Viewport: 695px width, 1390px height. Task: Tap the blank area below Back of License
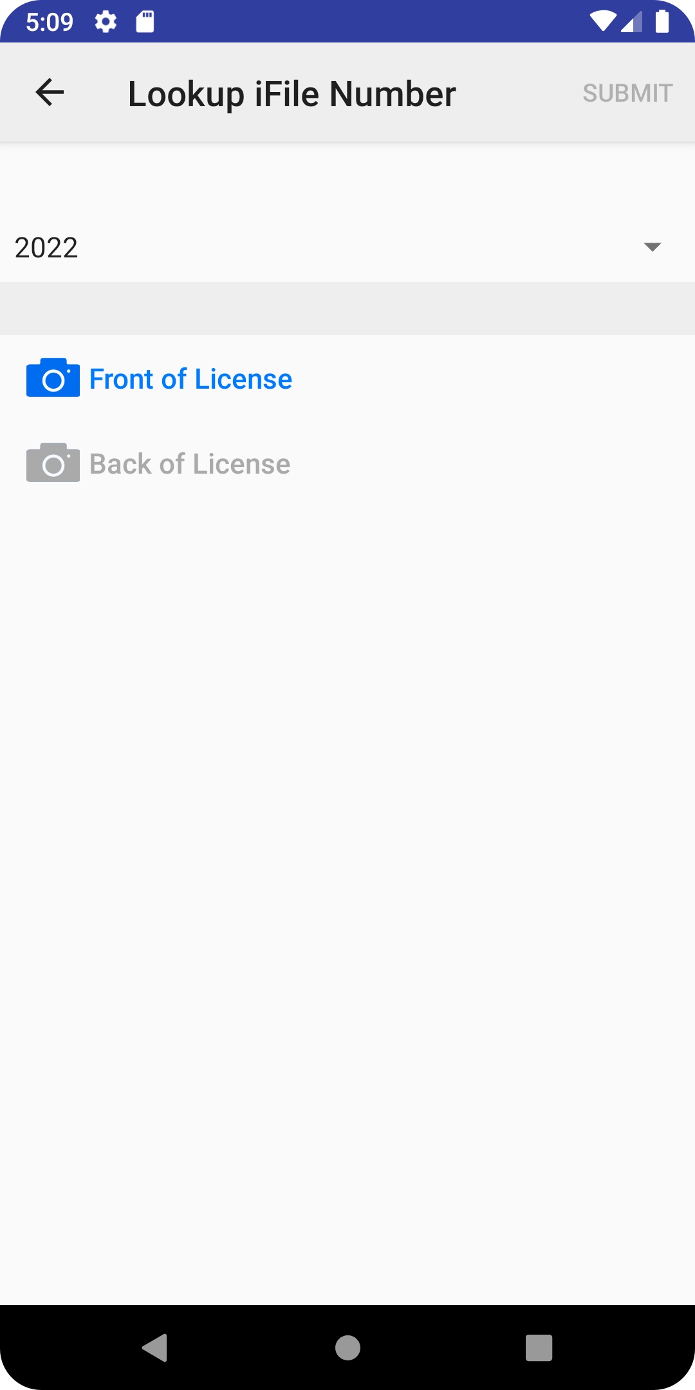point(347,894)
